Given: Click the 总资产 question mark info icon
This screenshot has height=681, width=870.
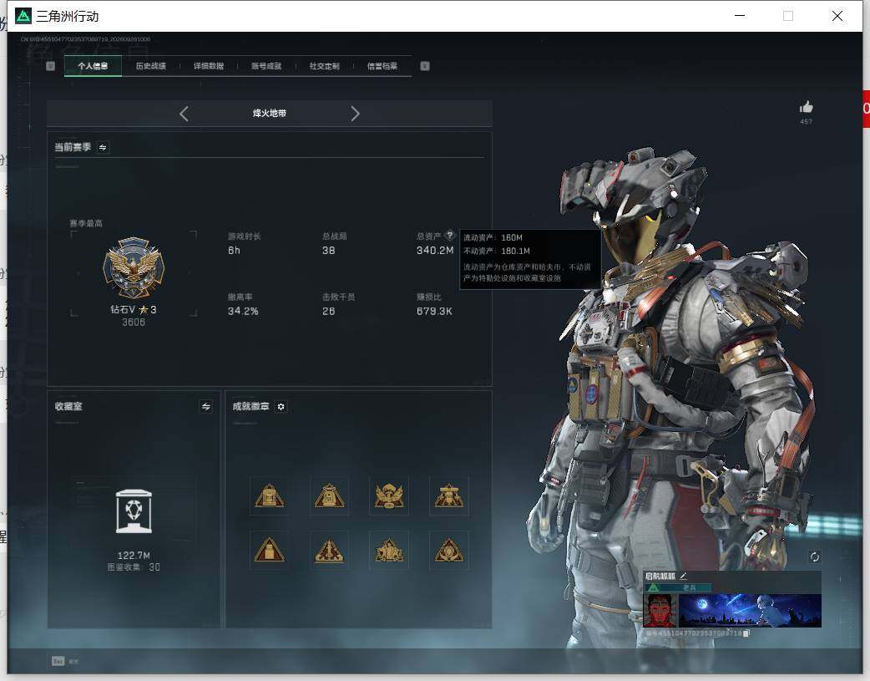Looking at the screenshot, I should (x=449, y=235).
